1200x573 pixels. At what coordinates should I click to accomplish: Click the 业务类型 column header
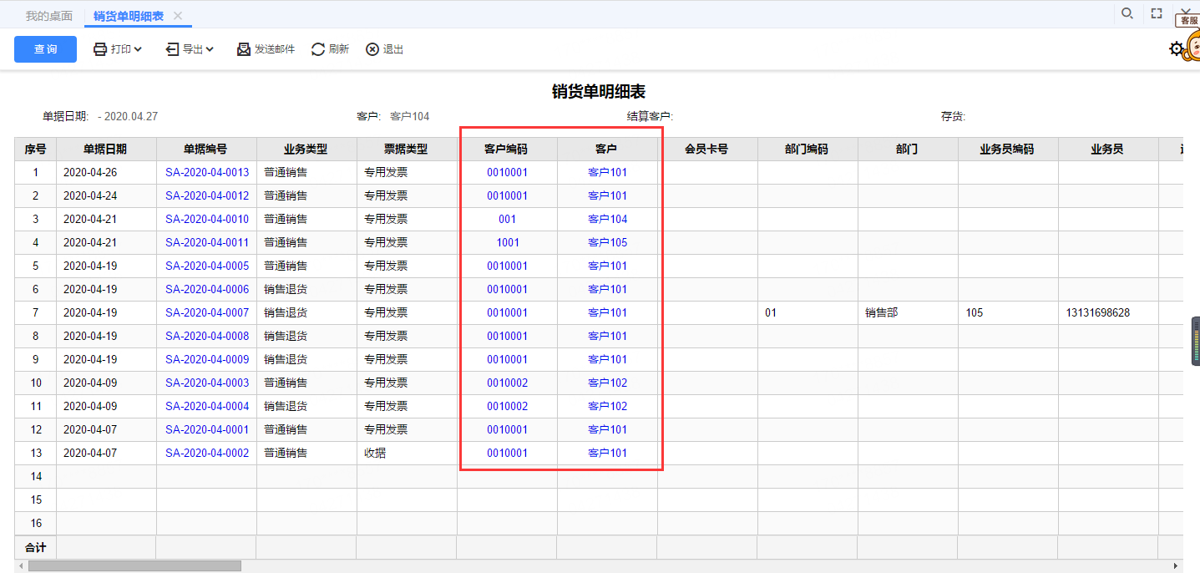(x=306, y=150)
